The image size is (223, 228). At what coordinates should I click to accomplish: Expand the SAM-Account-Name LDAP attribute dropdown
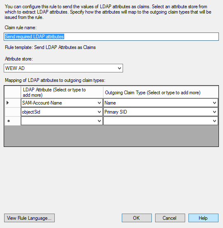[99, 103]
